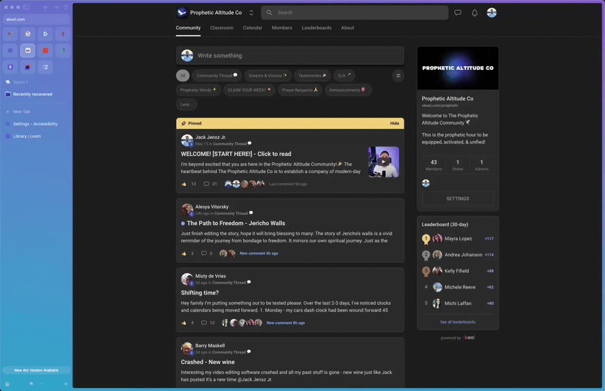This screenshot has width=605, height=391.
Task: Open the chat messages icon in top bar
Action: coord(458,12)
